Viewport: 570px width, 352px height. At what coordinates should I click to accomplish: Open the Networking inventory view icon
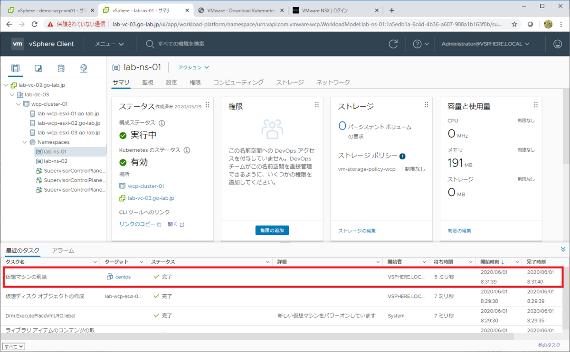pyautogui.click(x=83, y=68)
